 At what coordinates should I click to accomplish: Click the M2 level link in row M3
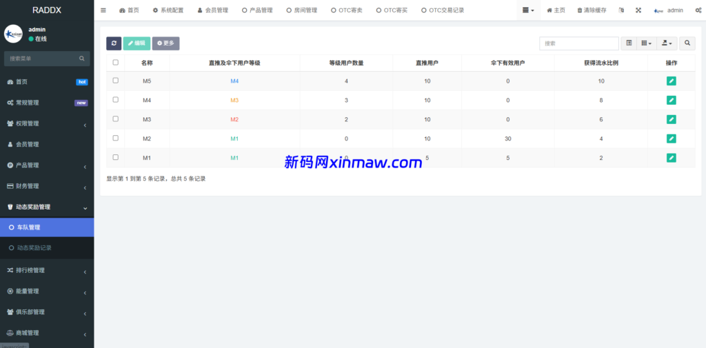point(234,119)
